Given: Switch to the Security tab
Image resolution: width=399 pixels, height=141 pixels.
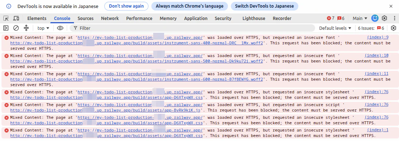Looking at the screenshot, I should [x=223, y=18].
